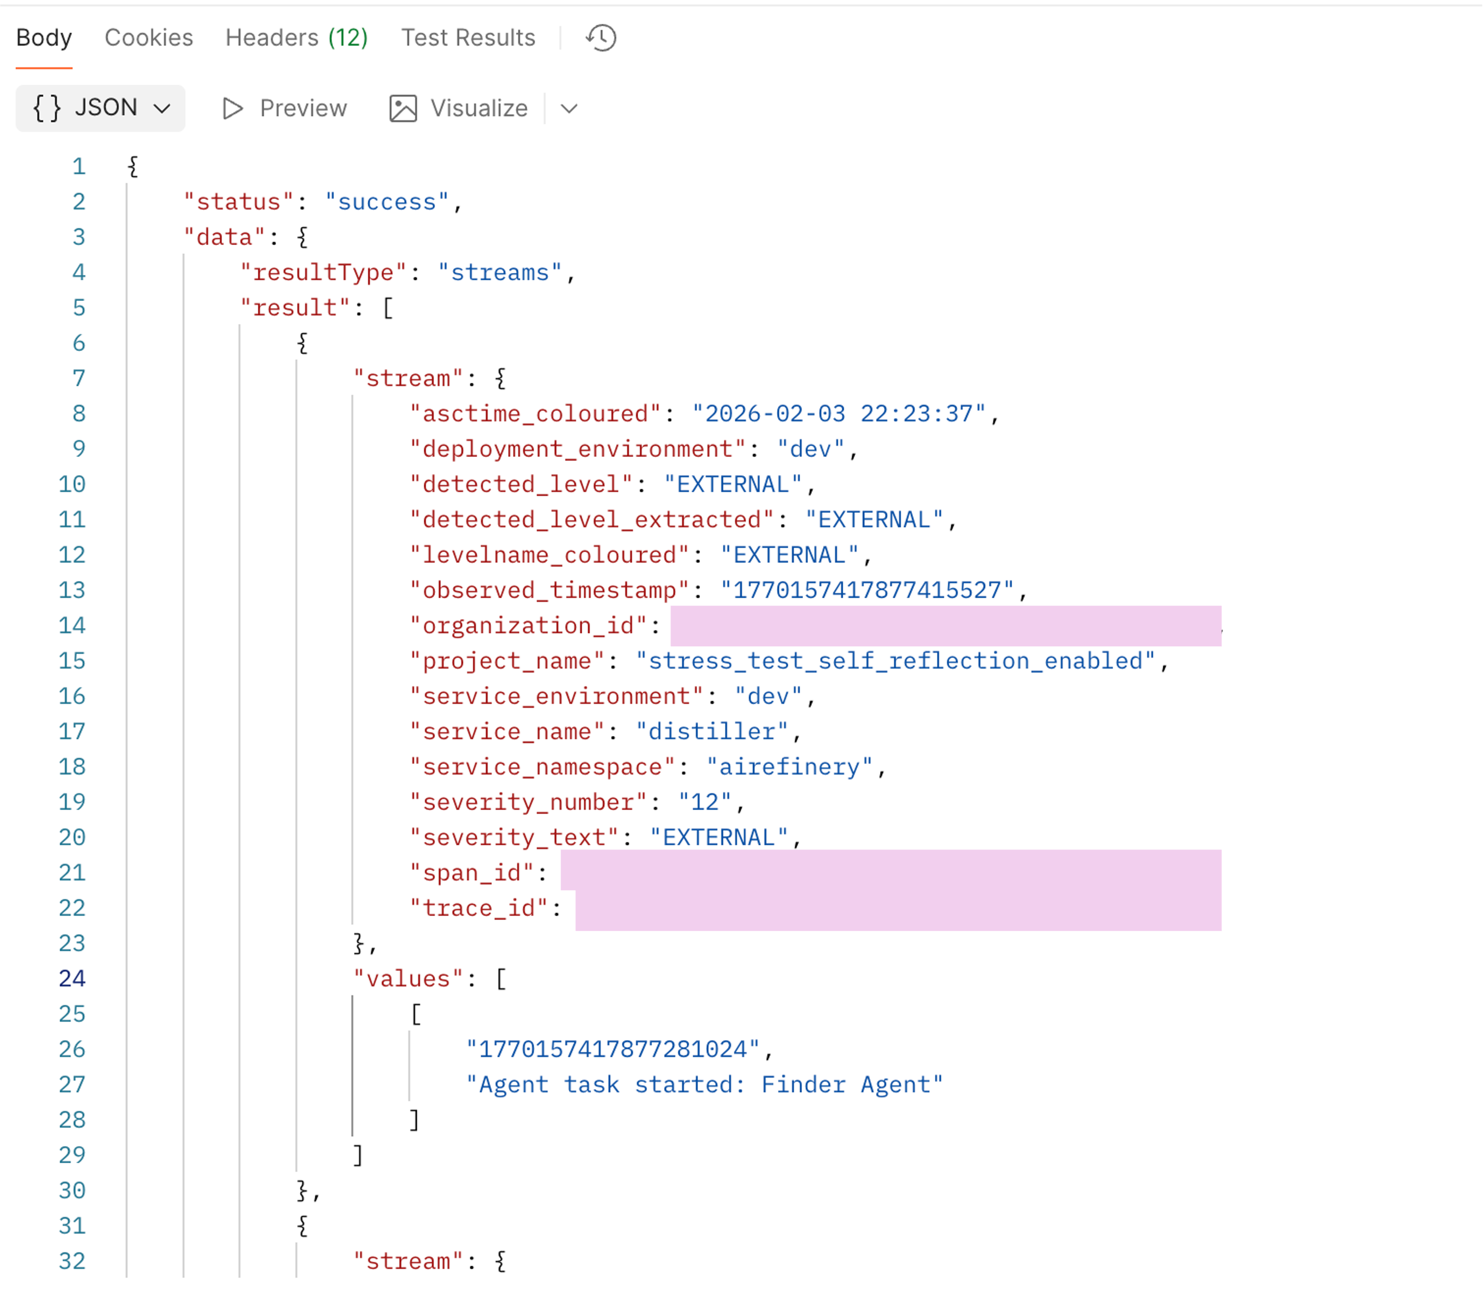The width and height of the screenshot is (1484, 1292).
Task: Select the text 'Agent task started: Finder Agent'
Action: [706, 1083]
